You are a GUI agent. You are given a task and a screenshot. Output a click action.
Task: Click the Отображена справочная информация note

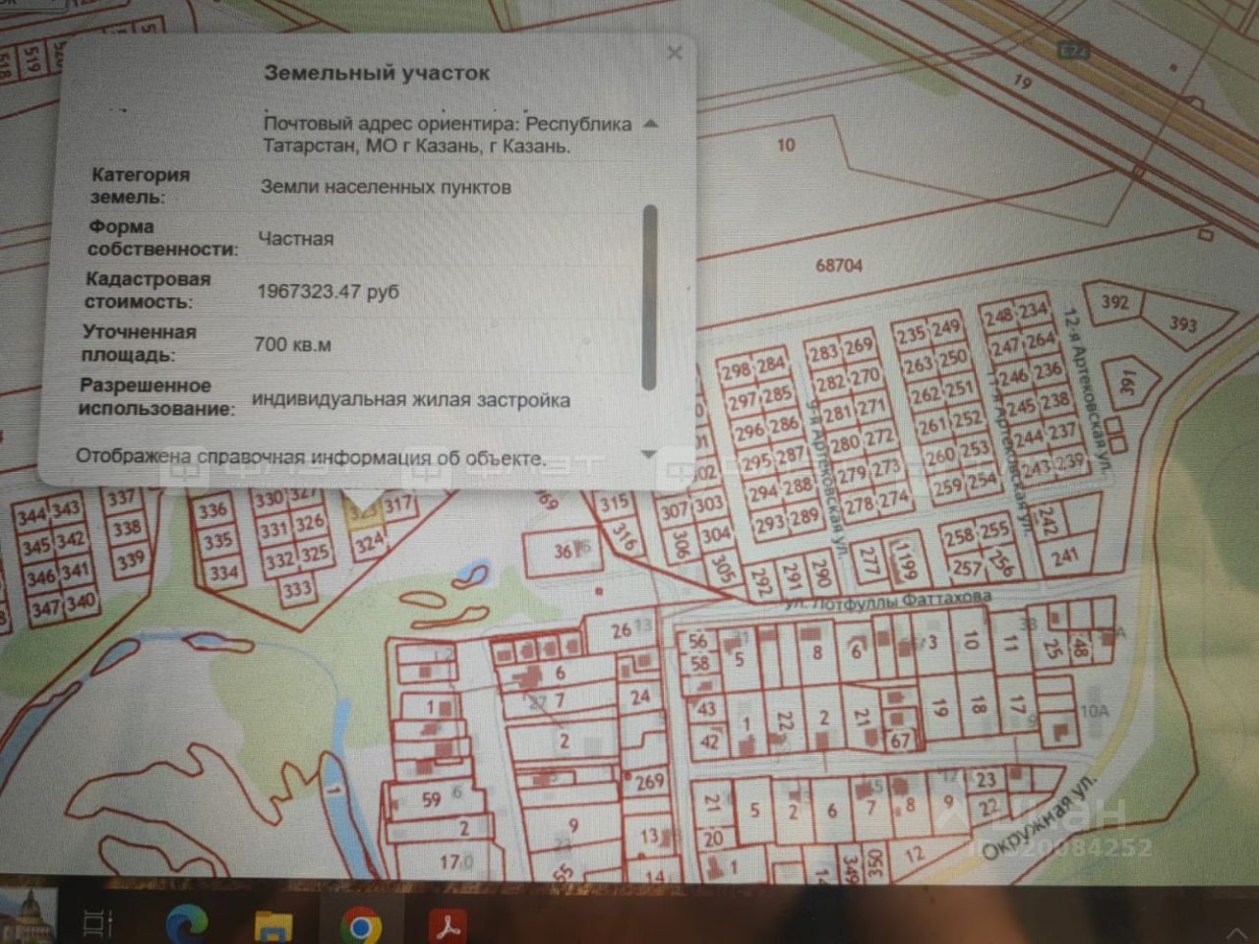coord(311,457)
